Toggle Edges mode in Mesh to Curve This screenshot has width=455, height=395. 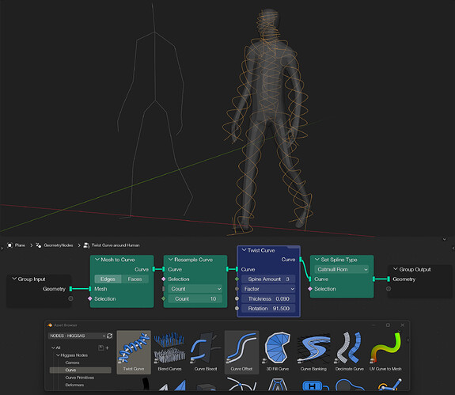tap(108, 279)
